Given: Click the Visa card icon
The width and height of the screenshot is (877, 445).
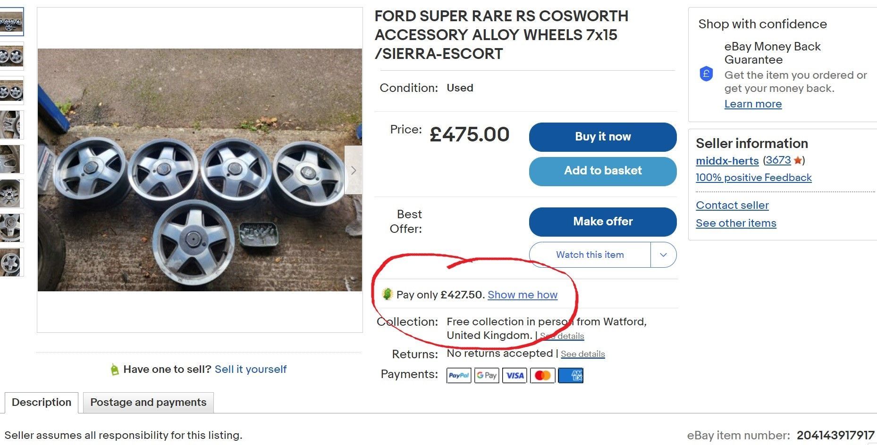Looking at the screenshot, I should [x=514, y=375].
